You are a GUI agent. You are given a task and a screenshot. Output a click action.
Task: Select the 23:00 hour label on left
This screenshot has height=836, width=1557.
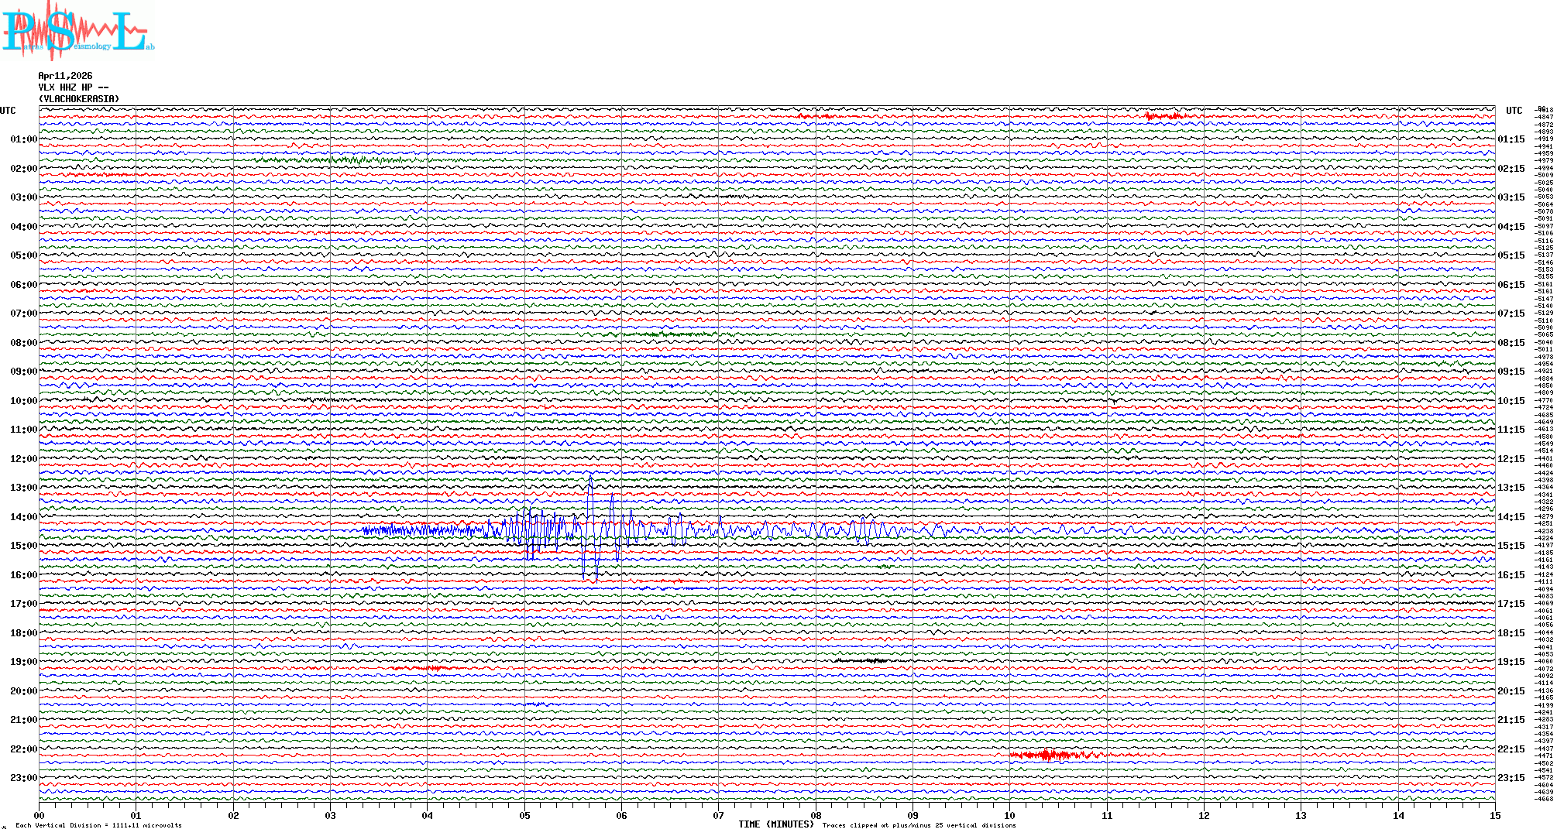23,778
